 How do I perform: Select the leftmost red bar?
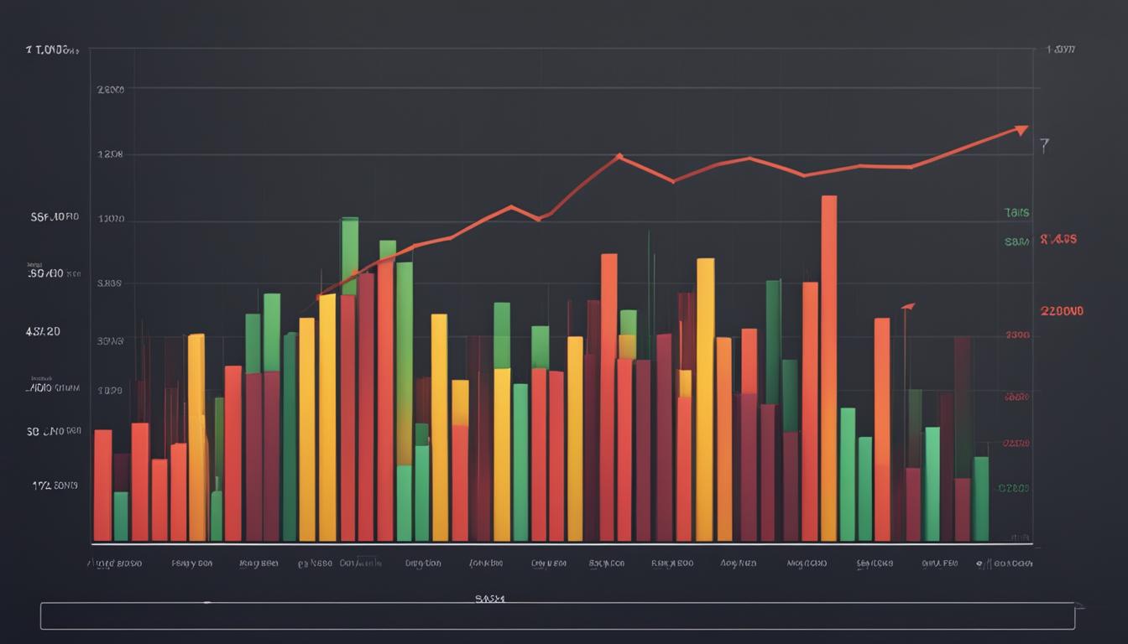(x=102, y=486)
